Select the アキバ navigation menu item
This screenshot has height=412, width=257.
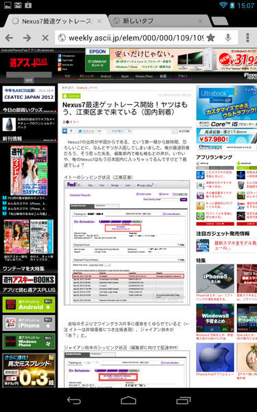182,76
